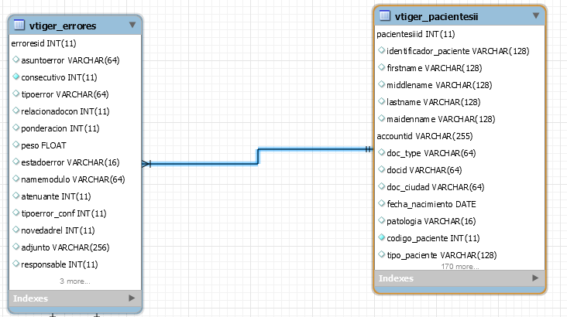
Task: Select the asuntoerror VARCHAR(64) text
Action: coord(70,60)
